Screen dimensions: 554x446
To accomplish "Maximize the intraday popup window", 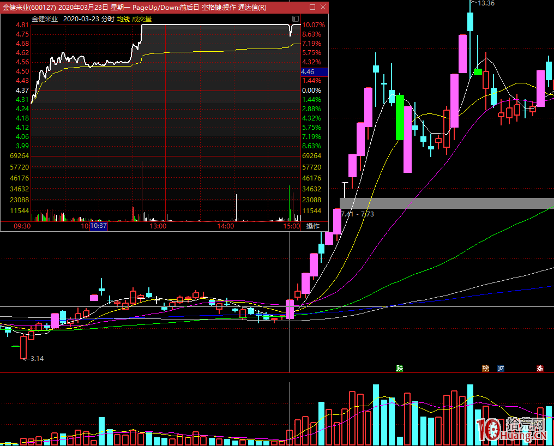I will [312, 7].
